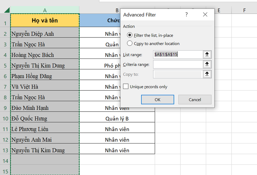Select column F header
This screenshot has height=175, width=257.
click(244, 10)
